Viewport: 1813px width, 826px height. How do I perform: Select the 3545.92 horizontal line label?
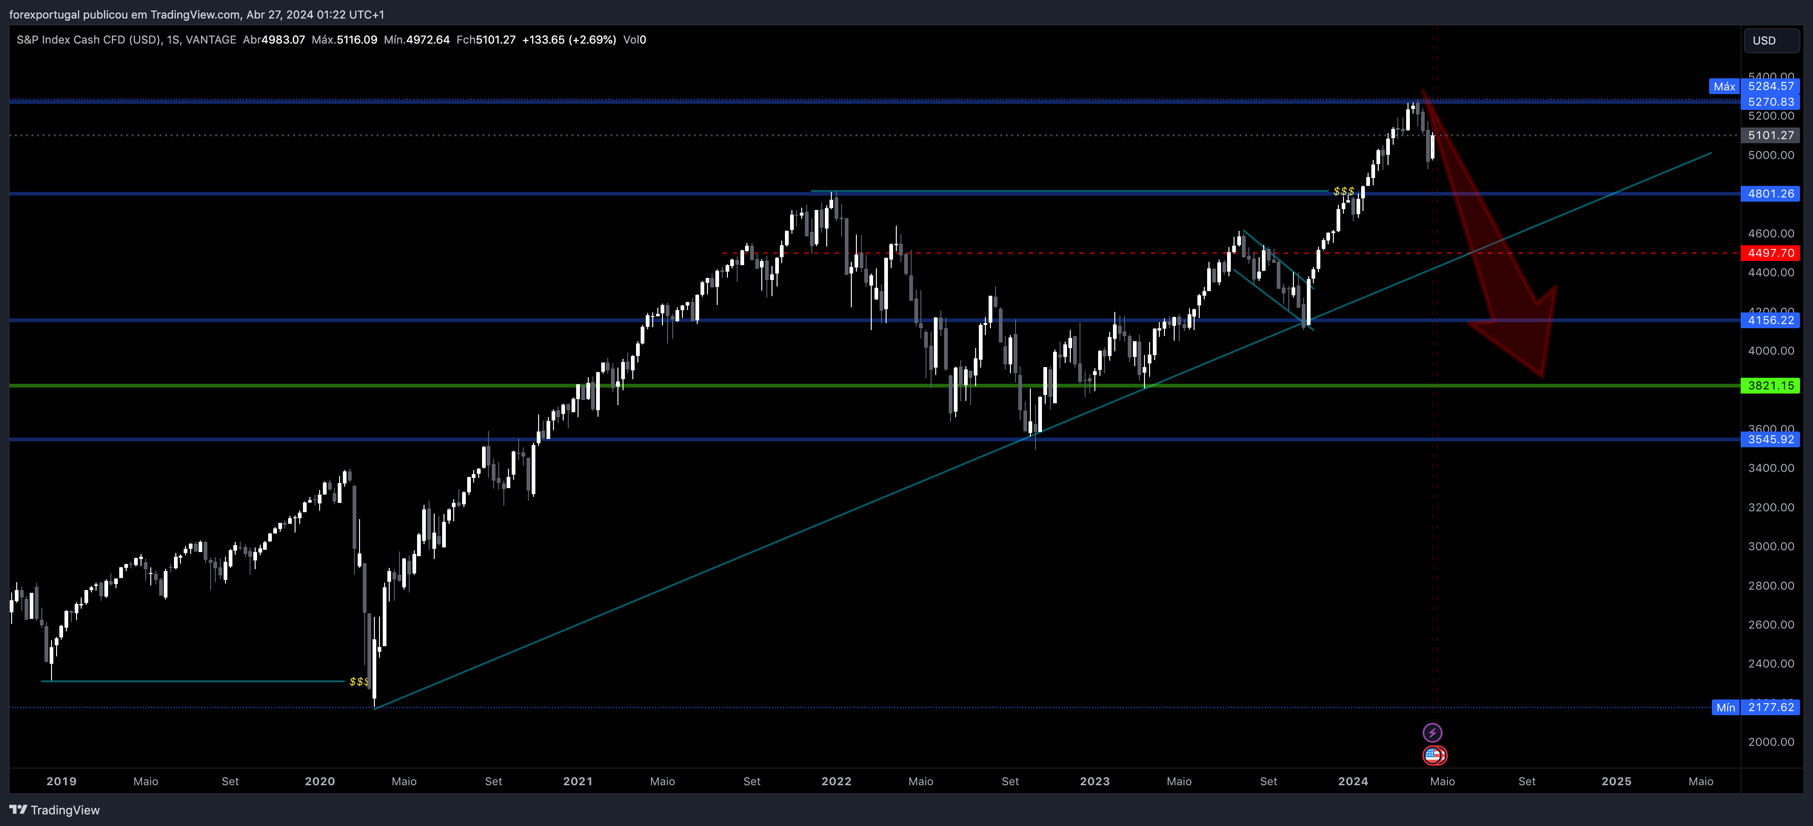(1770, 439)
